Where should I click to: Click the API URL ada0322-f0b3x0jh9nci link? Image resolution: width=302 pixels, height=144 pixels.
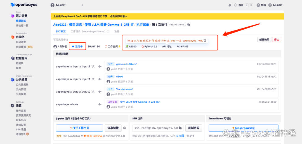[x=165, y=41]
